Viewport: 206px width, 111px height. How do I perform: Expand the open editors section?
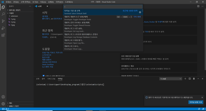click(x=20, y=10)
